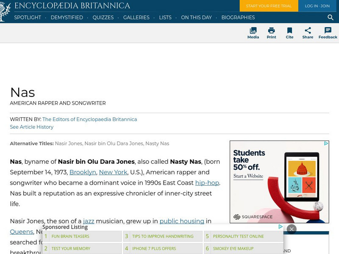Viewport: 339px width, 254px height.
Task: Select the Print icon
Action: point(271,33)
